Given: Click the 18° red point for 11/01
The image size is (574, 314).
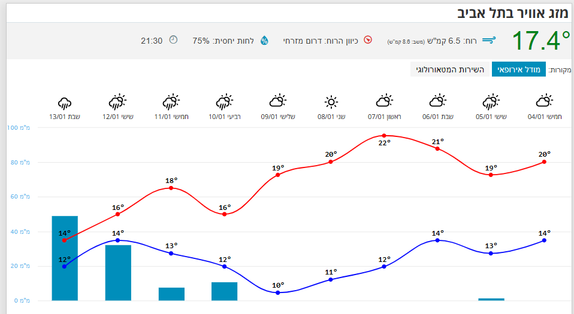Looking at the screenshot, I should [x=171, y=188].
